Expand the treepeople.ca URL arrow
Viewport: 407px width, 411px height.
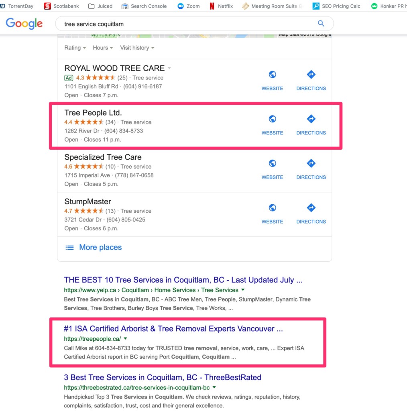pyautogui.click(x=126, y=338)
